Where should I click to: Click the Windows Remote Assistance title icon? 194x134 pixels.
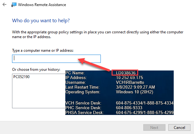coord(14,5)
